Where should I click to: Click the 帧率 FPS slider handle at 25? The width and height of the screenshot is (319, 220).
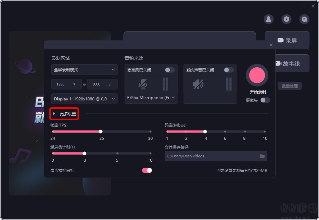click(101, 131)
